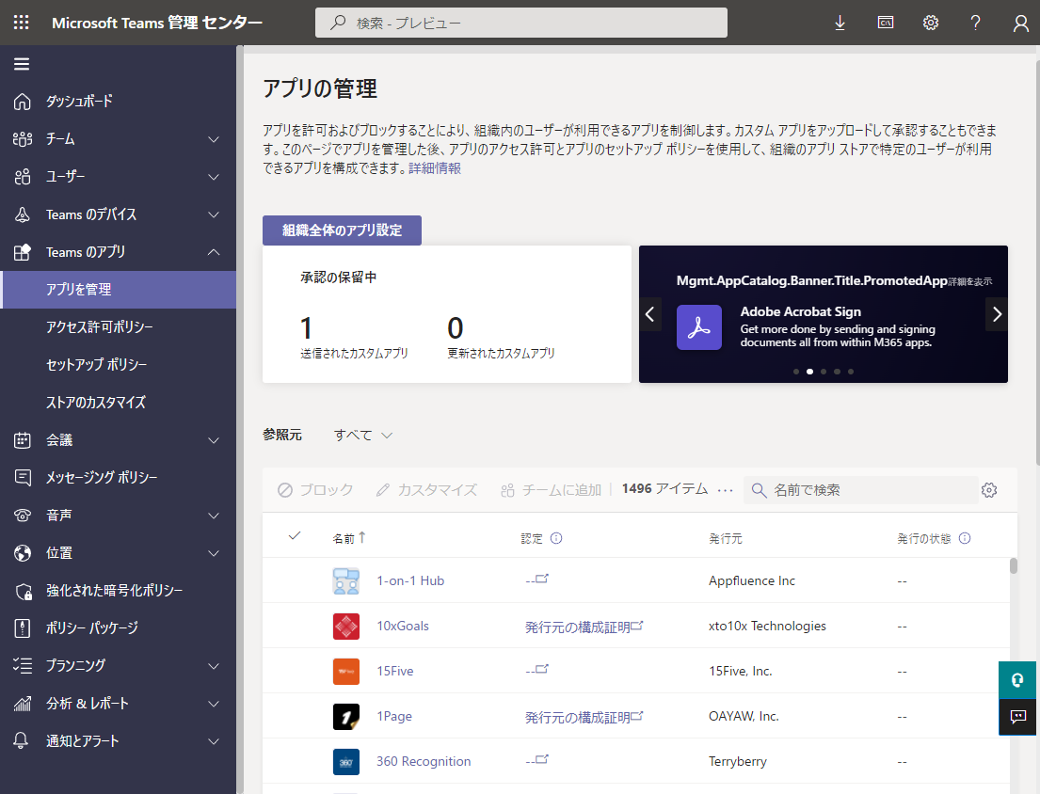
Task: Collapse the hamburger navigation menu
Action: point(22,64)
